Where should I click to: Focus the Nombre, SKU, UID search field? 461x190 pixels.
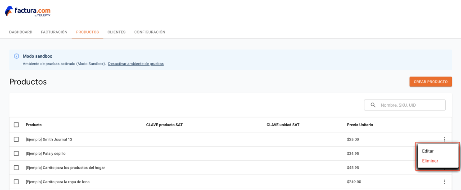tap(405, 105)
